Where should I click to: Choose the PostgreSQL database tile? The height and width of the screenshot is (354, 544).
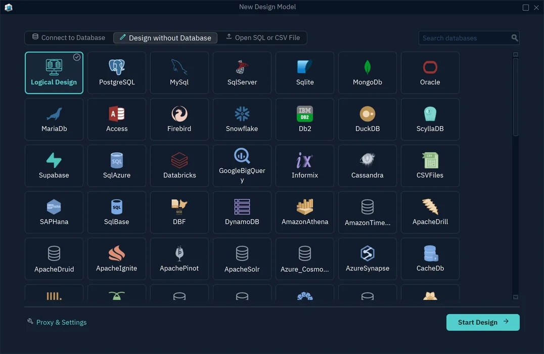[117, 73]
